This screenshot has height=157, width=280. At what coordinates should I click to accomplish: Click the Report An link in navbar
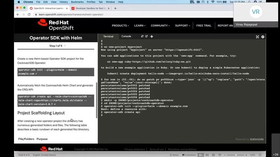(225, 26)
